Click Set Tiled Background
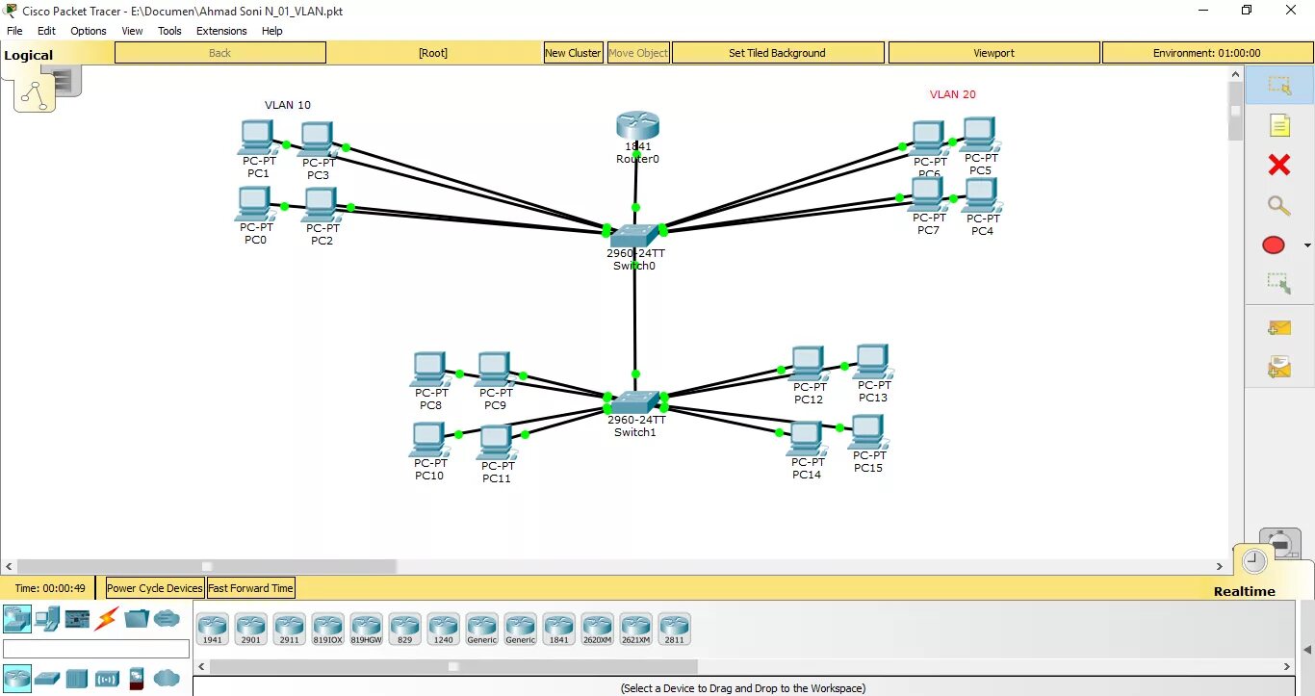 (x=778, y=52)
